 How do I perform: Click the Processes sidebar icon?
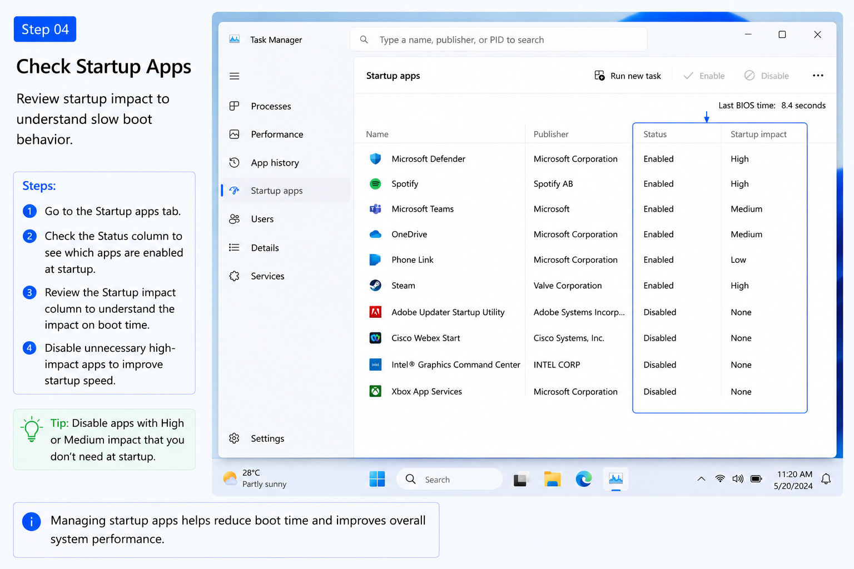pos(234,106)
